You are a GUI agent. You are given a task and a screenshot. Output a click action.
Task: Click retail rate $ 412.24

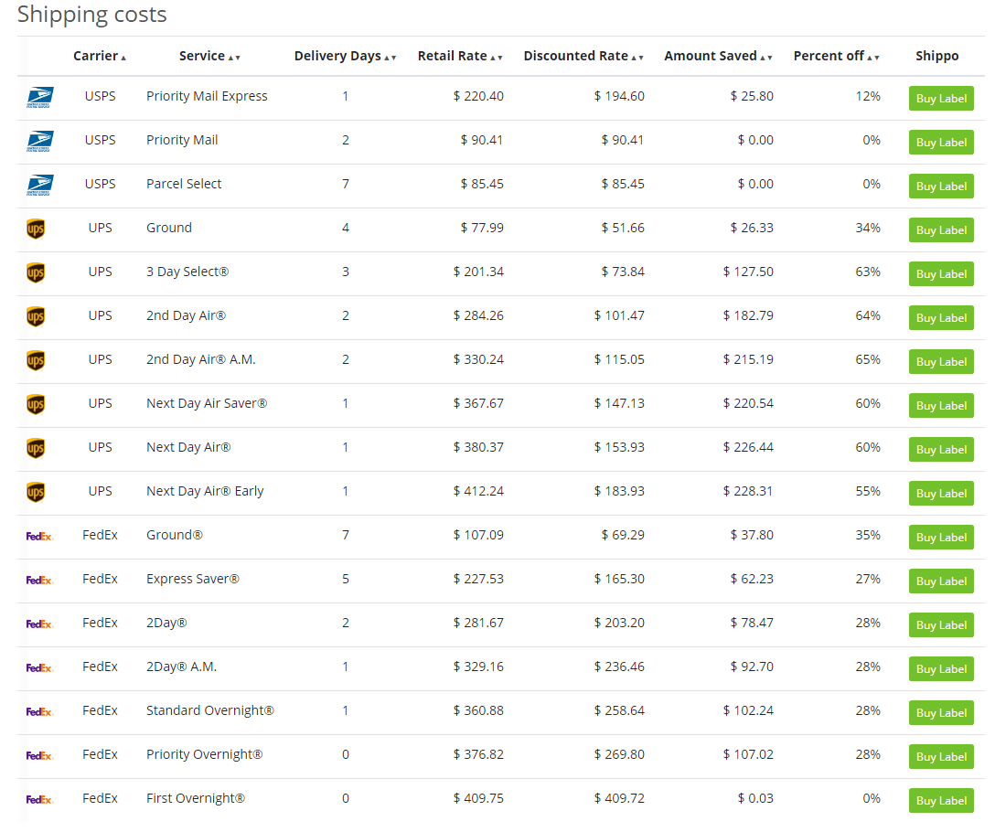tap(478, 491)
